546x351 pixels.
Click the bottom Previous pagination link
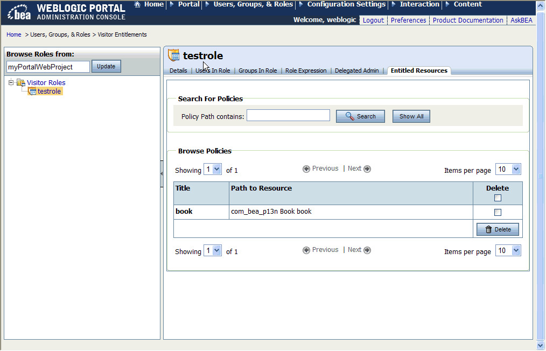click(x=325, y=250)
